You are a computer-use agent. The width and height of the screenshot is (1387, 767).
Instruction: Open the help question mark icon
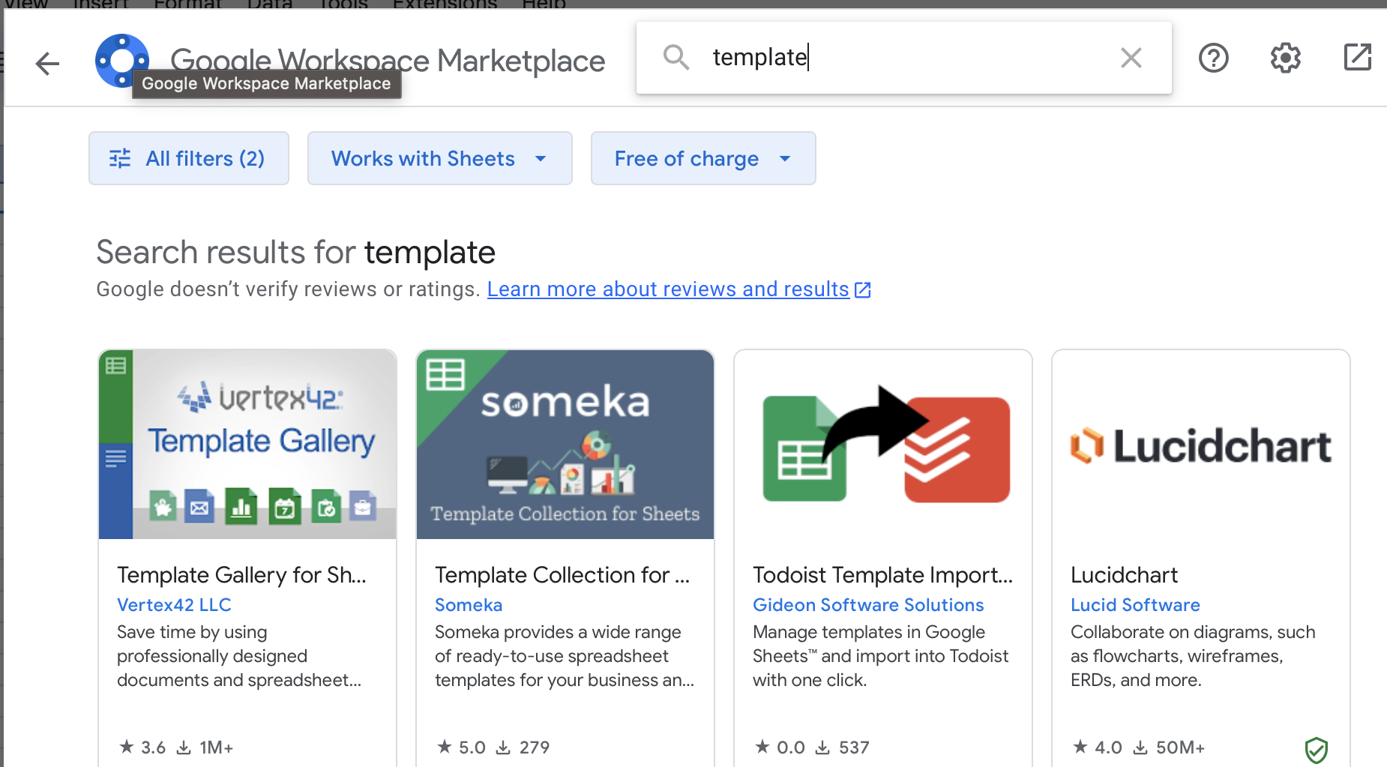click(x=1213, y=58)
